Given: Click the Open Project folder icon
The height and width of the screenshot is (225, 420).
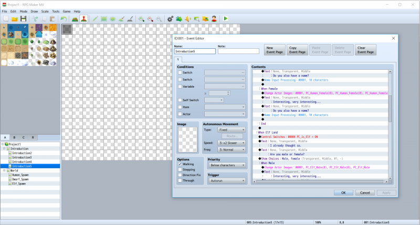Looking at the screenshot, I should click(15, 19).
